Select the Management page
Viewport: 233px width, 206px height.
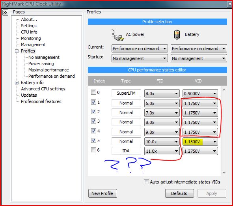(x=33, y=45)
